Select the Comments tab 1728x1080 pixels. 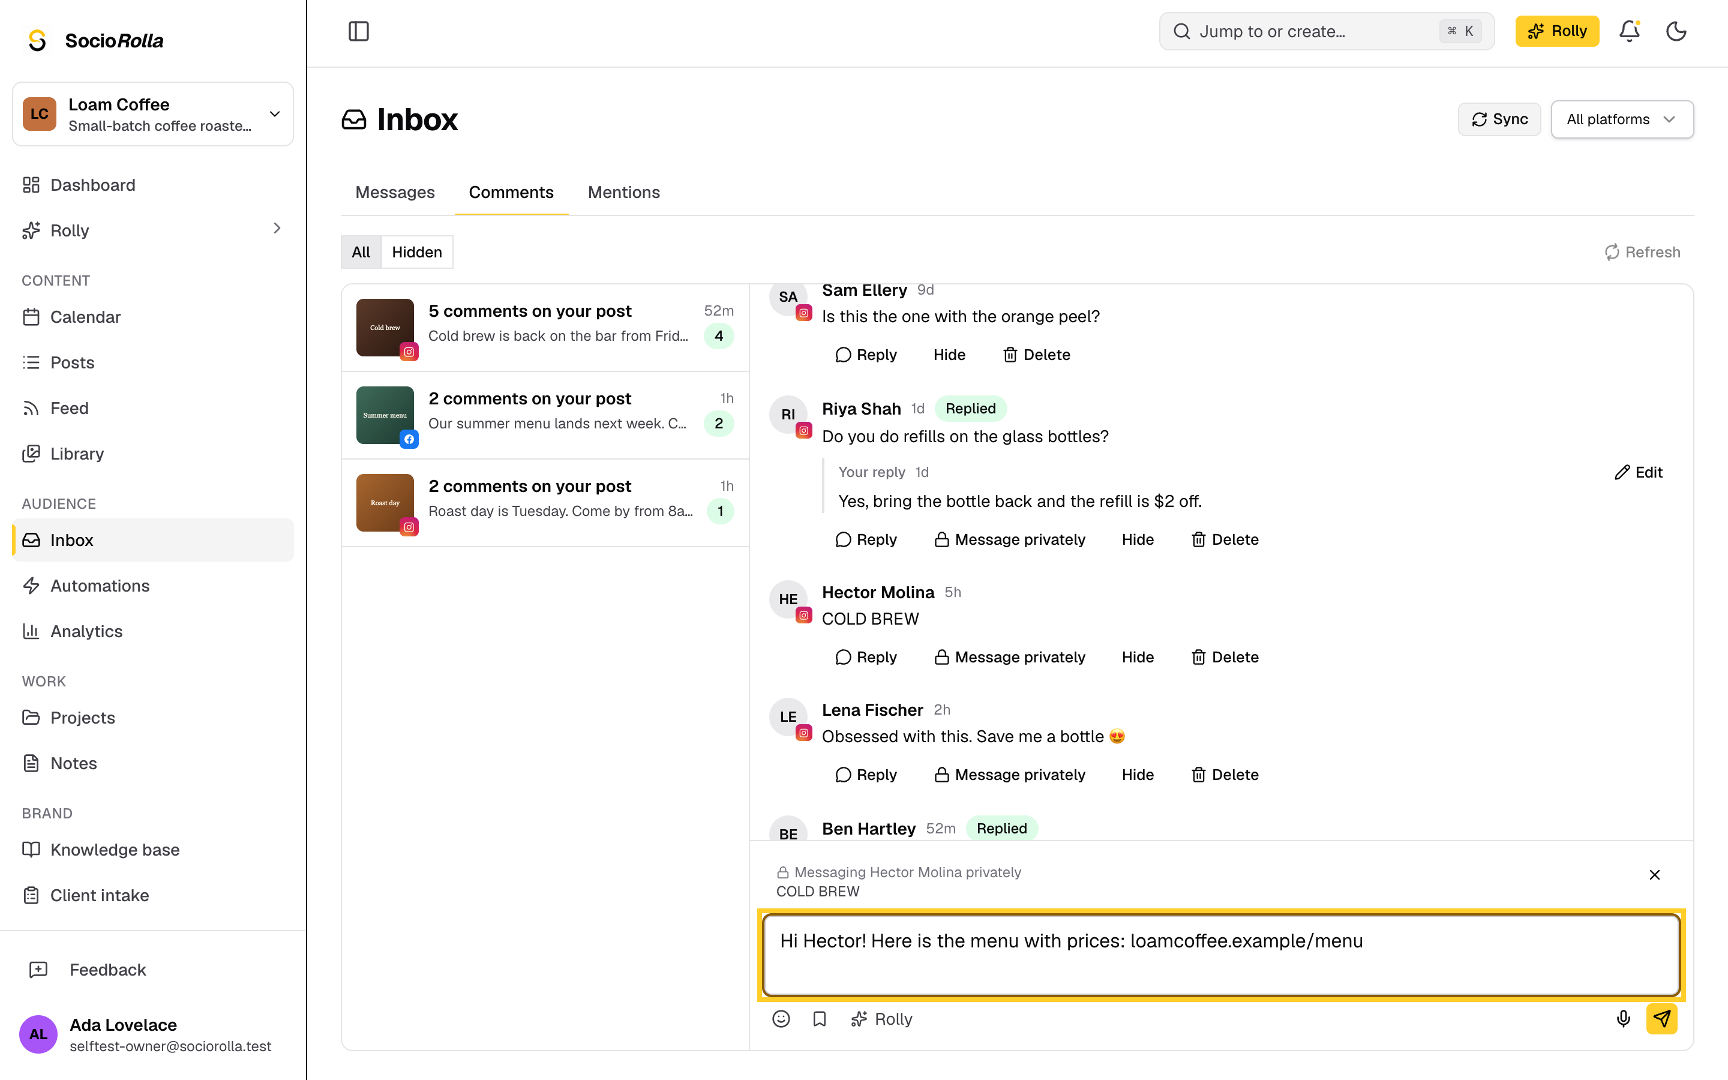click(511, 192)
